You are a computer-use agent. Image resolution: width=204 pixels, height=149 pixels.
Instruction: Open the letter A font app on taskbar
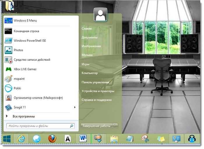[x=68, y=139]
